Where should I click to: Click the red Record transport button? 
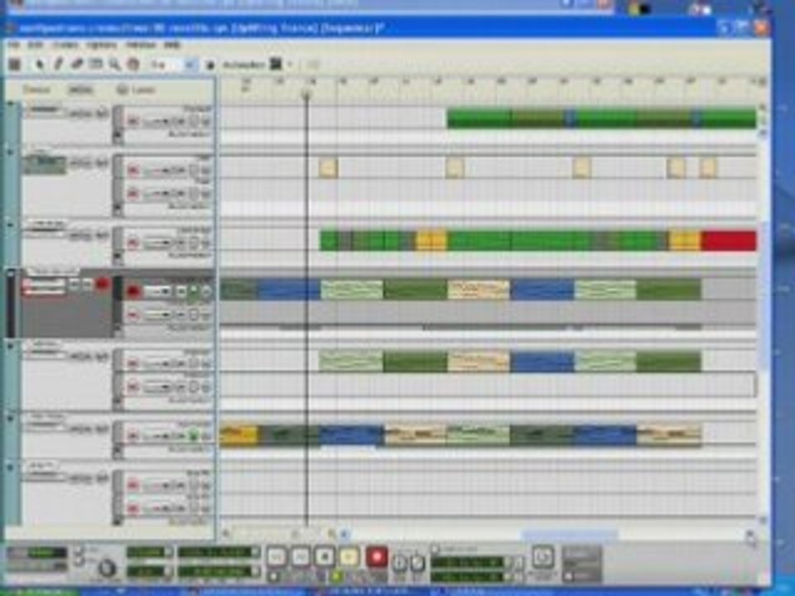pyautogui.click(x=377, y=557)
